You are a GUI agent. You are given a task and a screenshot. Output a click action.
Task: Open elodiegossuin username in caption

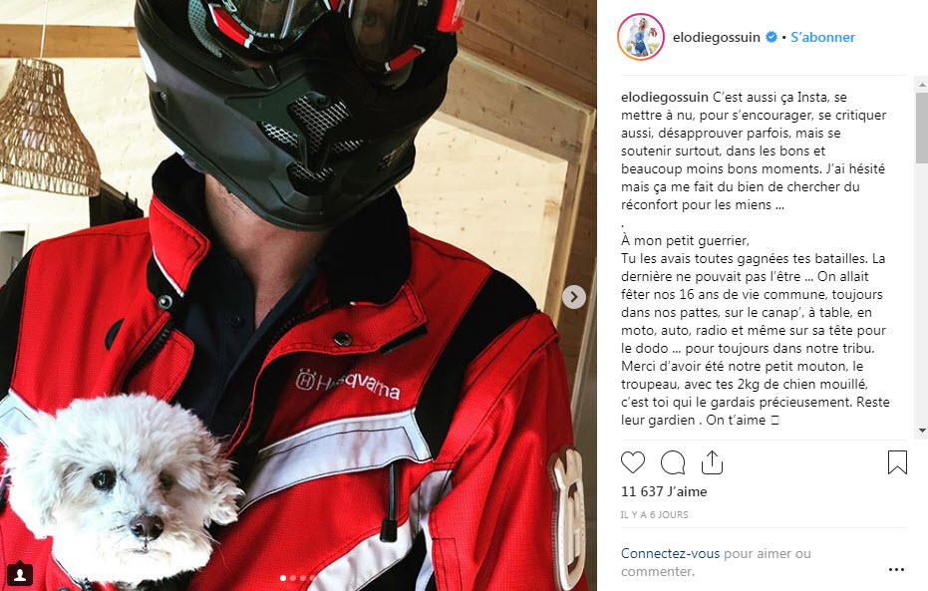point(664,97)
